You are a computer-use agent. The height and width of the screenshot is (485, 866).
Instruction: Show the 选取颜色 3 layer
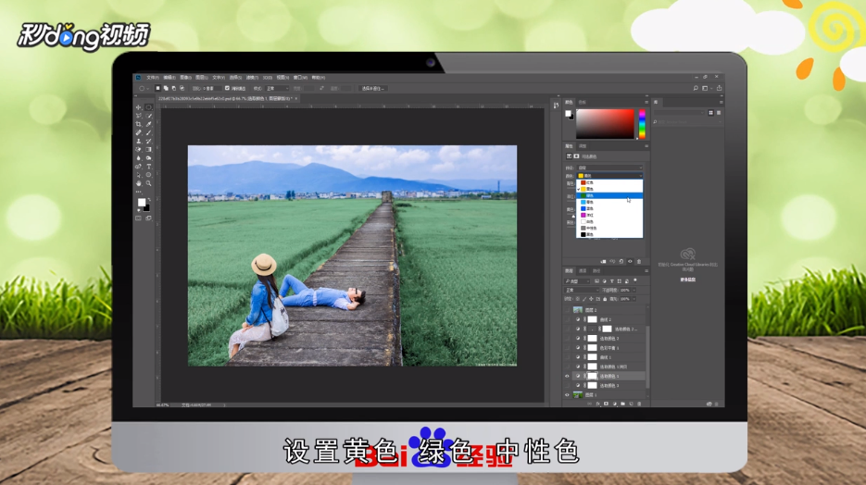(x=567, y=386)
